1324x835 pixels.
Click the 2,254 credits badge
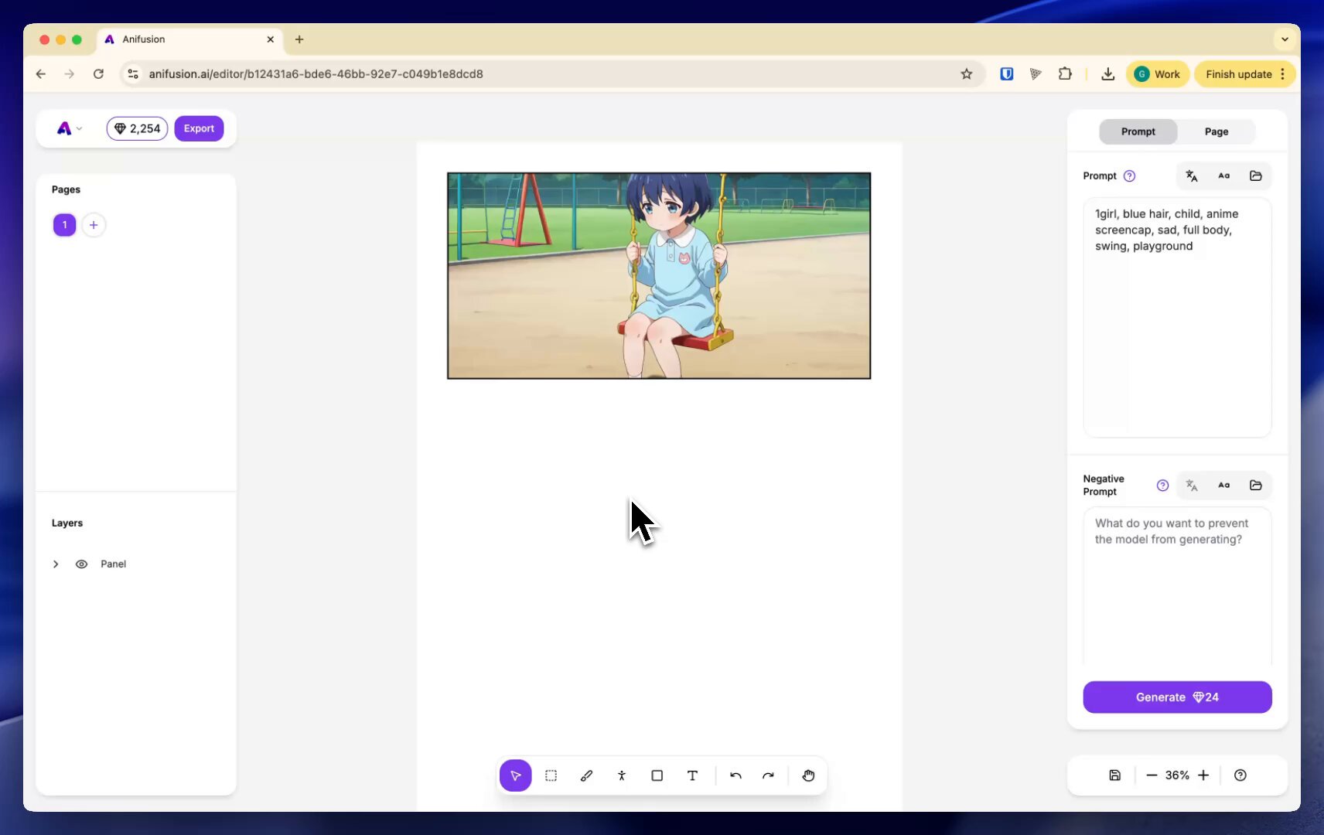[x=137, y=128]
